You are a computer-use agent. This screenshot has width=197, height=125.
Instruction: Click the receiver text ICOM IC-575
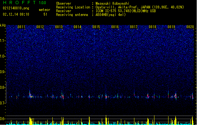[x=106, y=11]
